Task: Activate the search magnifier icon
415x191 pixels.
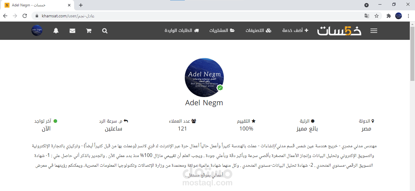Action: 105,30
